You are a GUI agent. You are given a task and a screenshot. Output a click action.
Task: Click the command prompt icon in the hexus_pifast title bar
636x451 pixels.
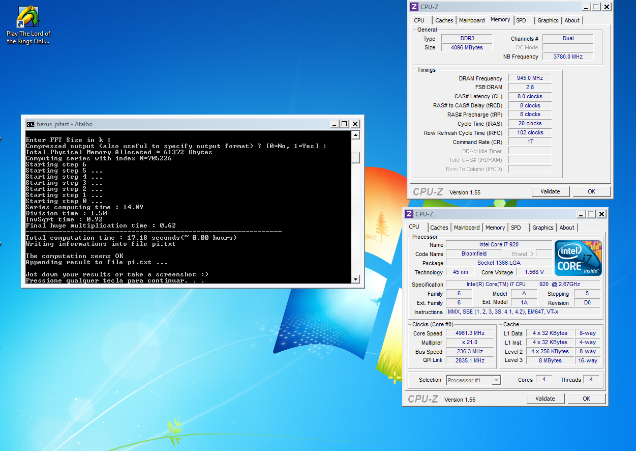click(31, 124)
